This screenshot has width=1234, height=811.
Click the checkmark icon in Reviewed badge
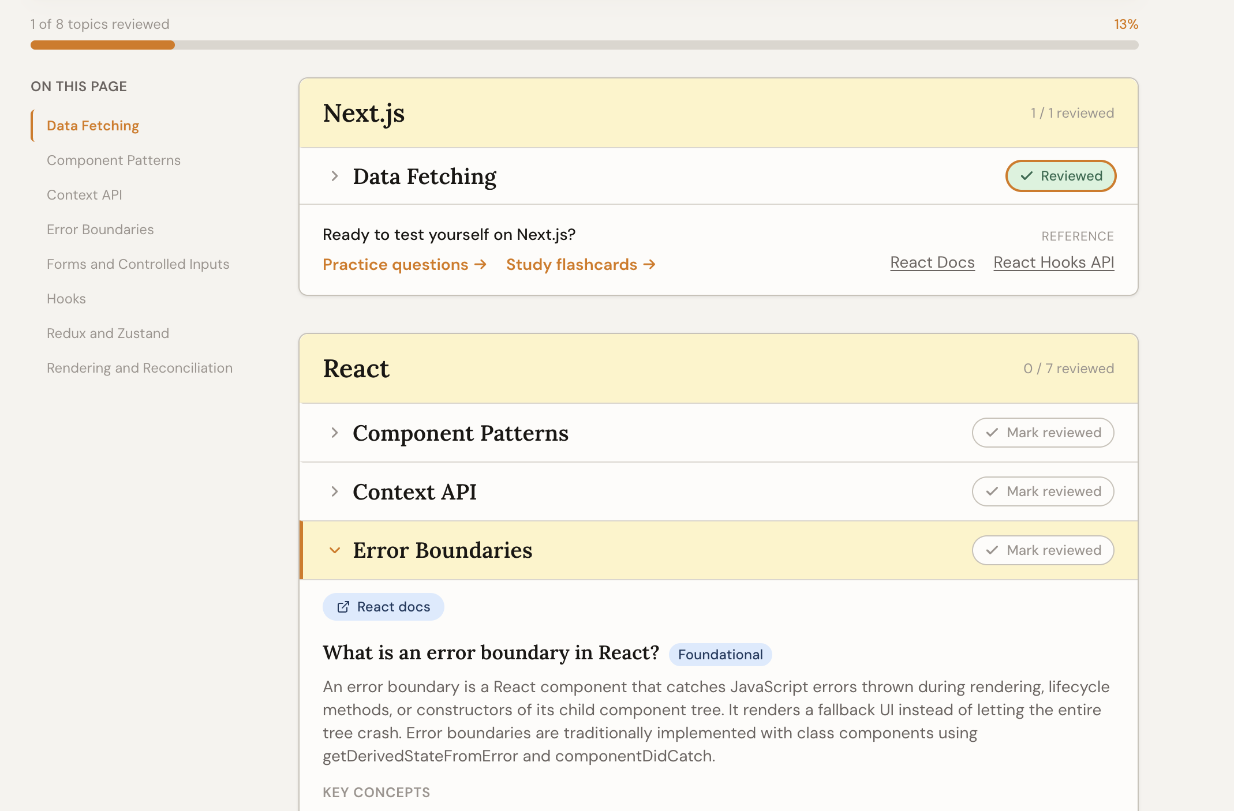1026,176
